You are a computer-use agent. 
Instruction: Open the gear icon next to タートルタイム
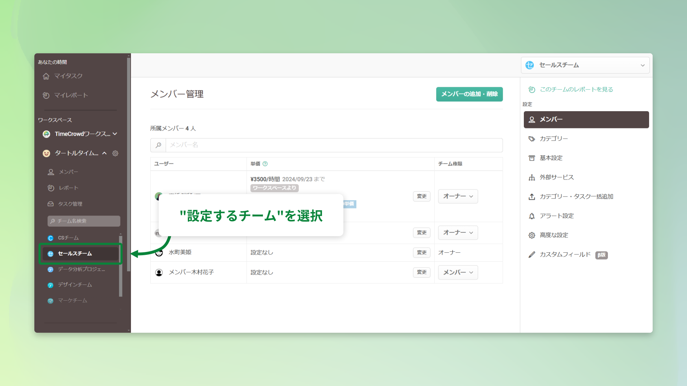pyautogui.click(x=115, y=153)
